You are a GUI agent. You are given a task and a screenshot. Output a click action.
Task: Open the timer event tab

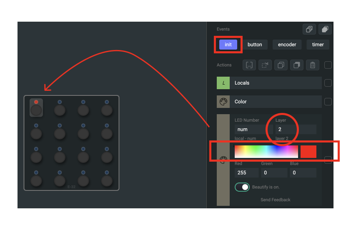(x=318, y=45)
